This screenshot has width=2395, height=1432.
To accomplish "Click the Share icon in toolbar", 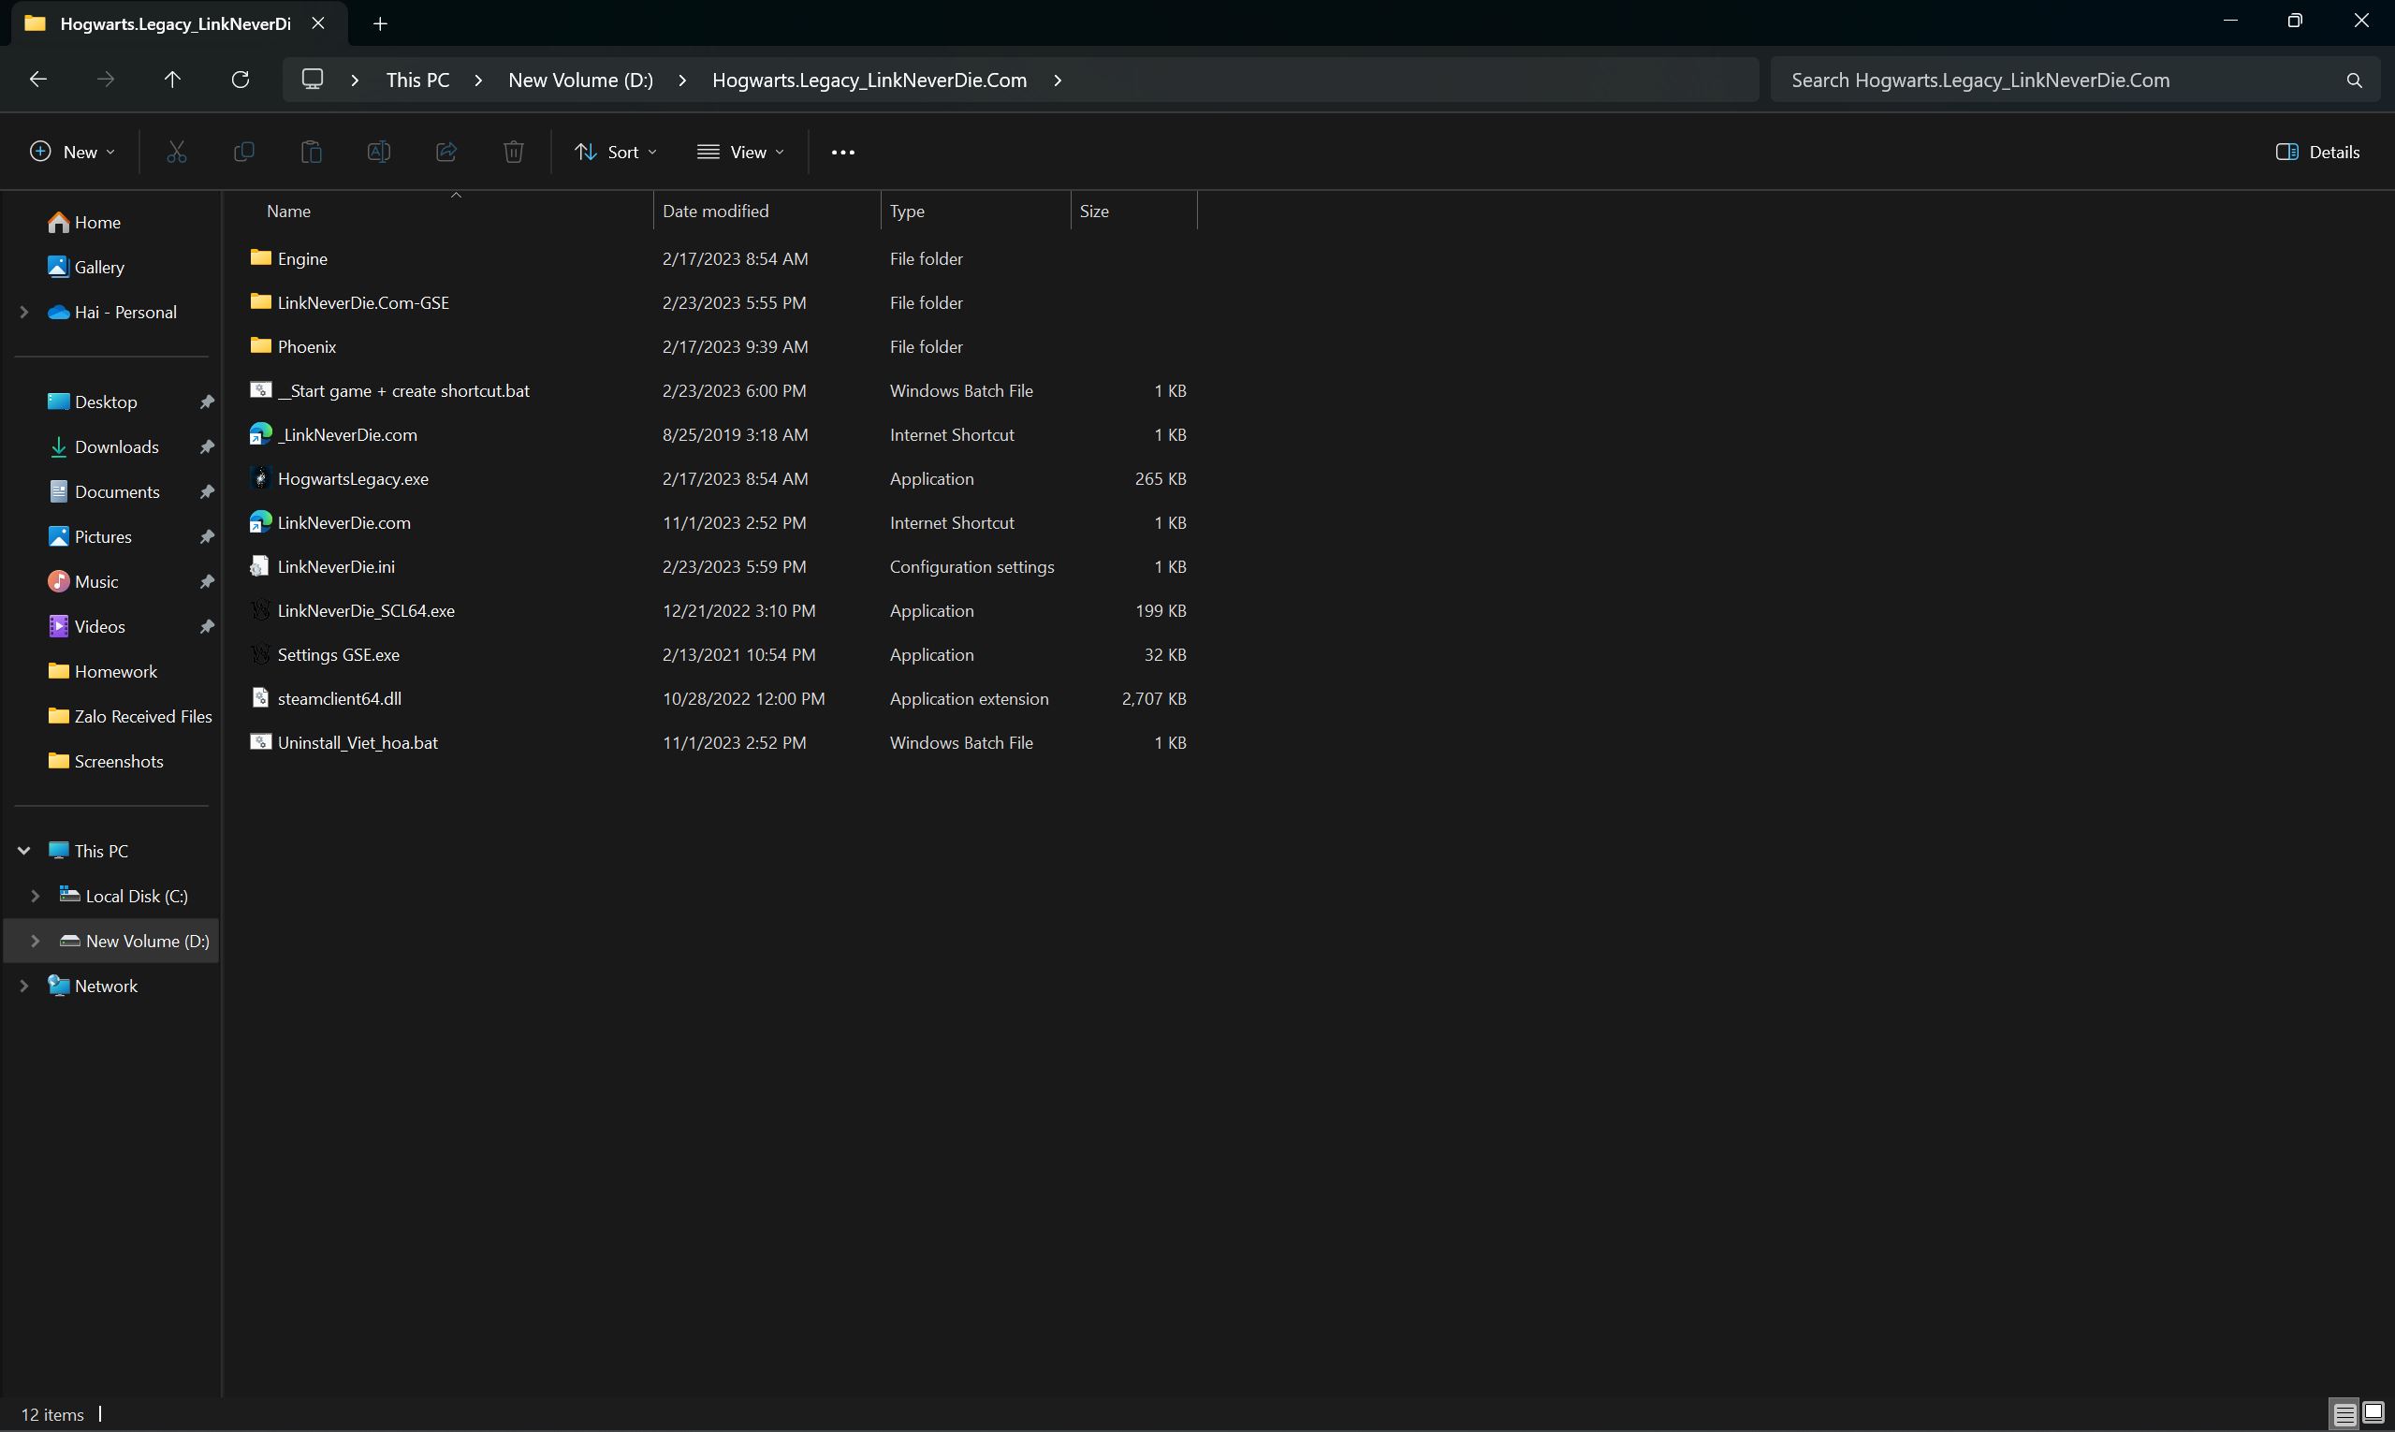I will coord(445,152).
